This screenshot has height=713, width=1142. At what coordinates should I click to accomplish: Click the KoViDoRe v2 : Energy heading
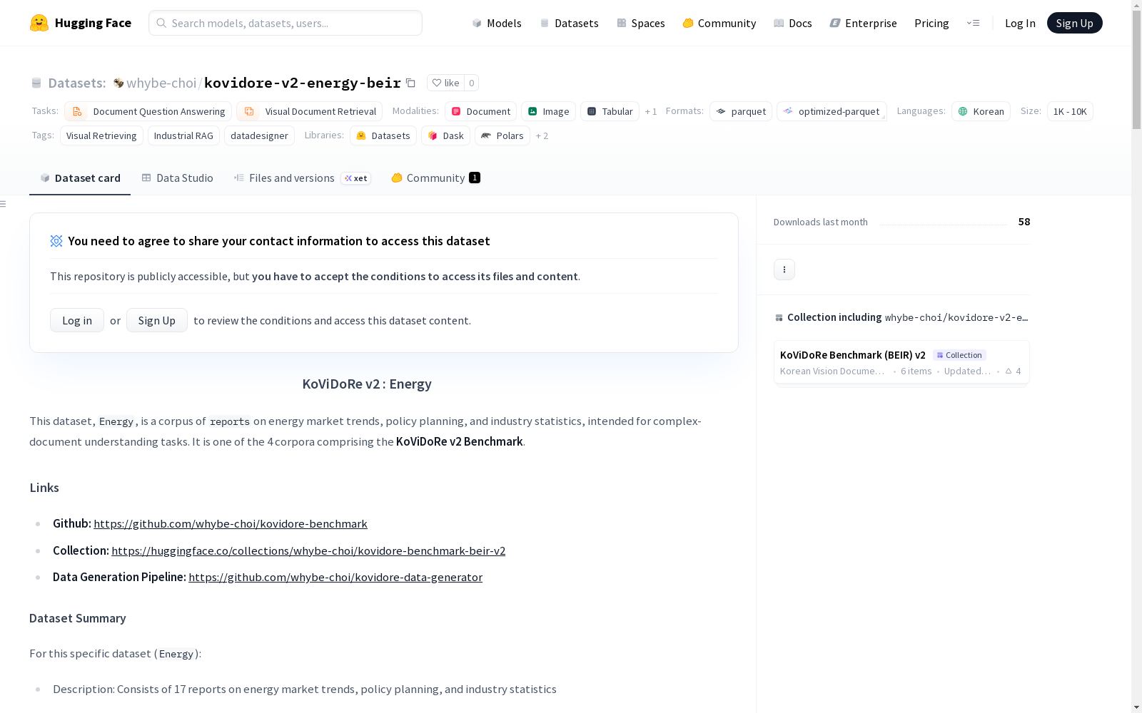(x=367, y=384)
